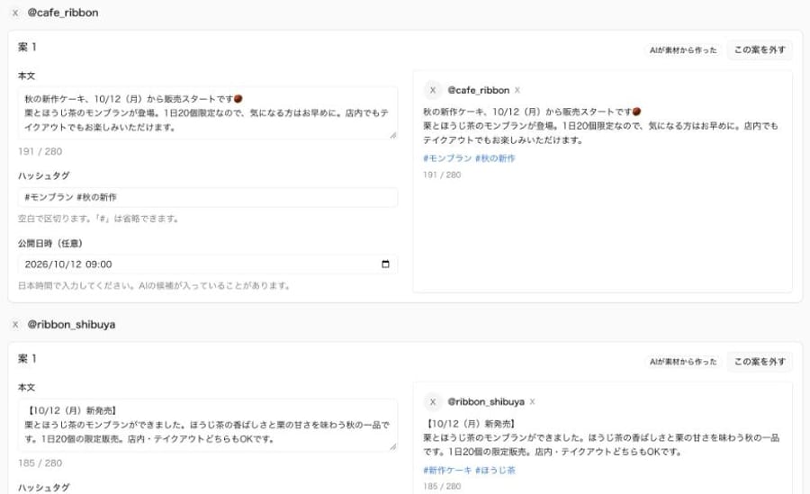The image size is (810, 494).
Task: Click small X mark after @cafe_ribbon preview name
Action: point(517,90)
